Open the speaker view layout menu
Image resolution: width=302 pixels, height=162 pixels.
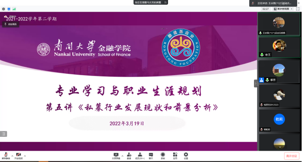(283, 9)
